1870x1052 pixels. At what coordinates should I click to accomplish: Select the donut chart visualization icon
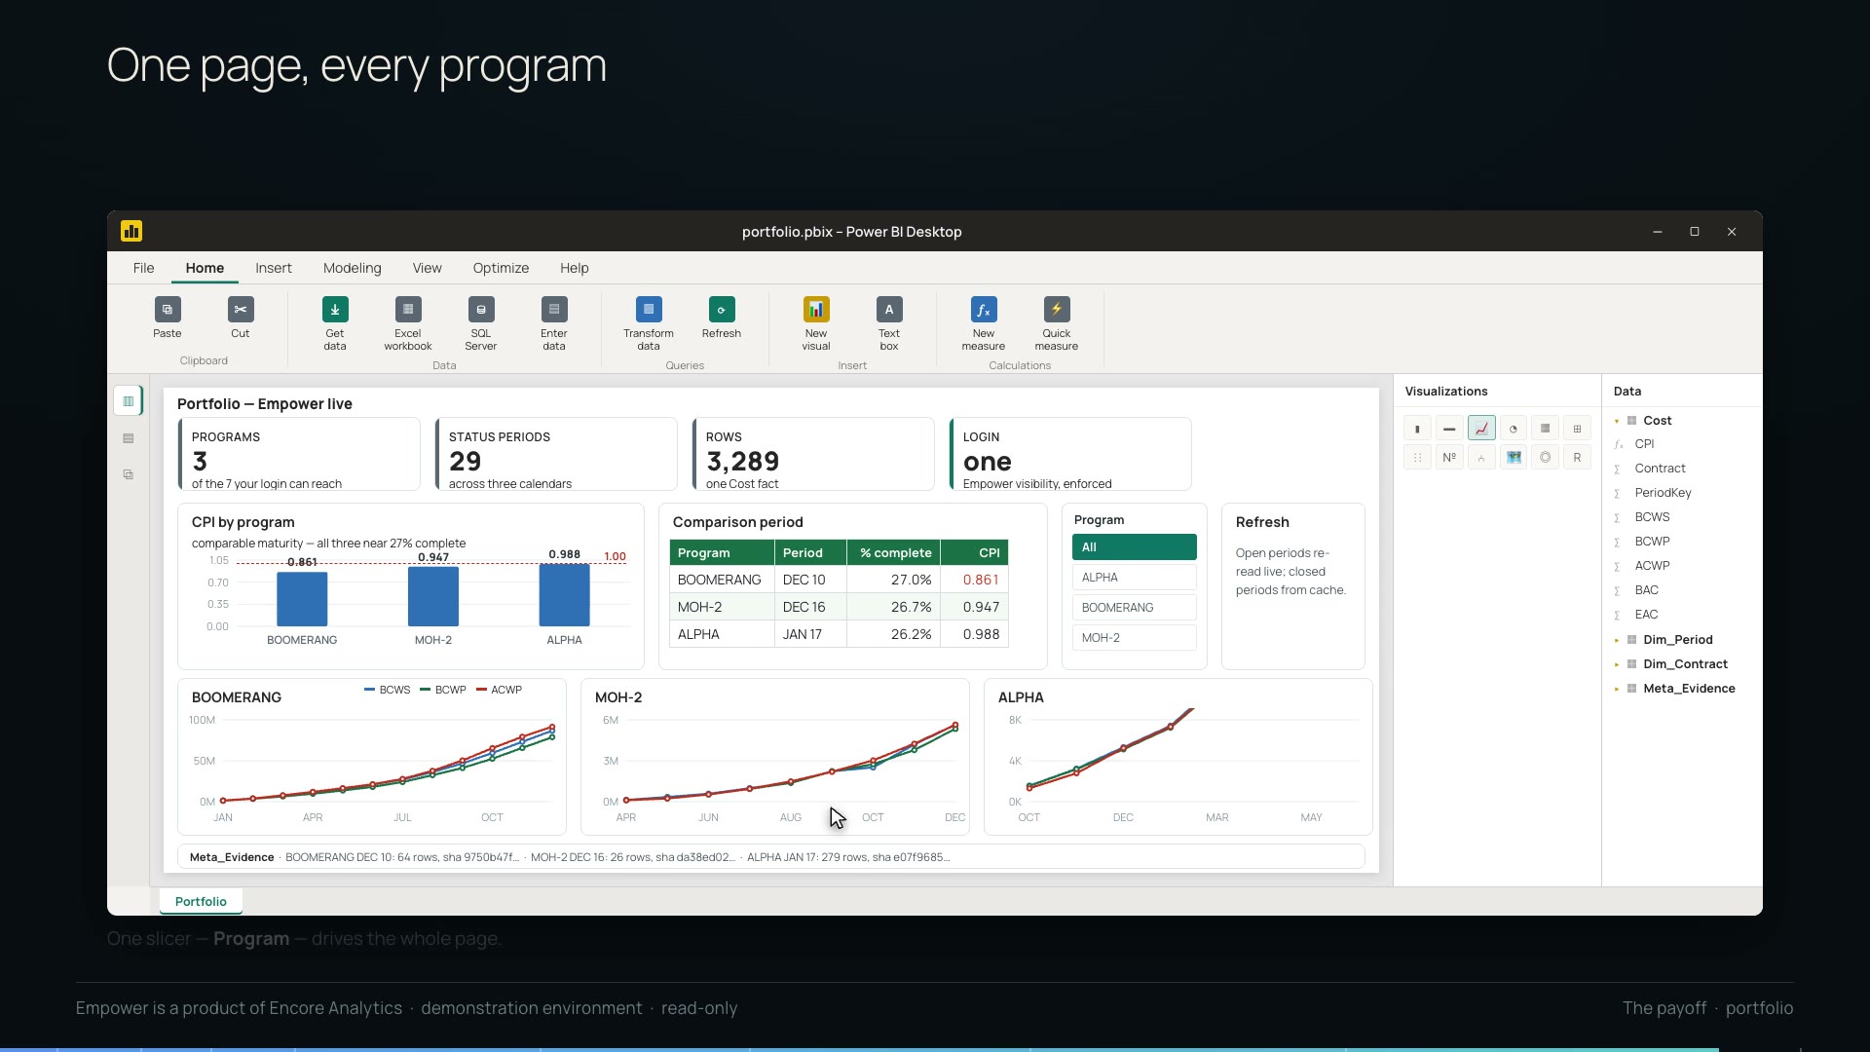point(1545,457)
